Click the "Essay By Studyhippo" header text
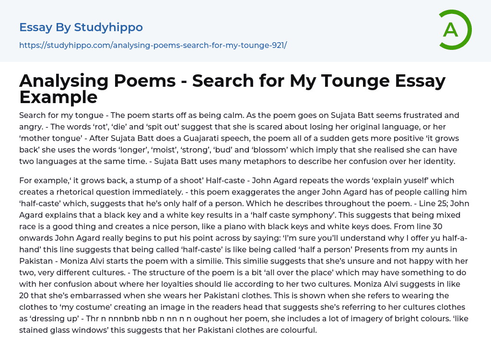 coord(81,27)
